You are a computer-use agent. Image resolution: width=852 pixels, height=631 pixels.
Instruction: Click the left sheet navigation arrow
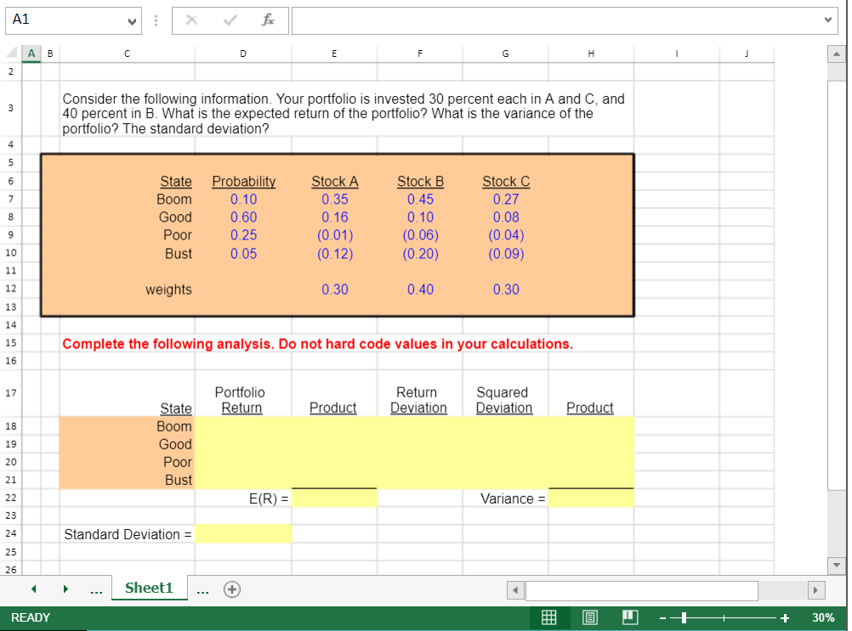click(x=33, y=589)
